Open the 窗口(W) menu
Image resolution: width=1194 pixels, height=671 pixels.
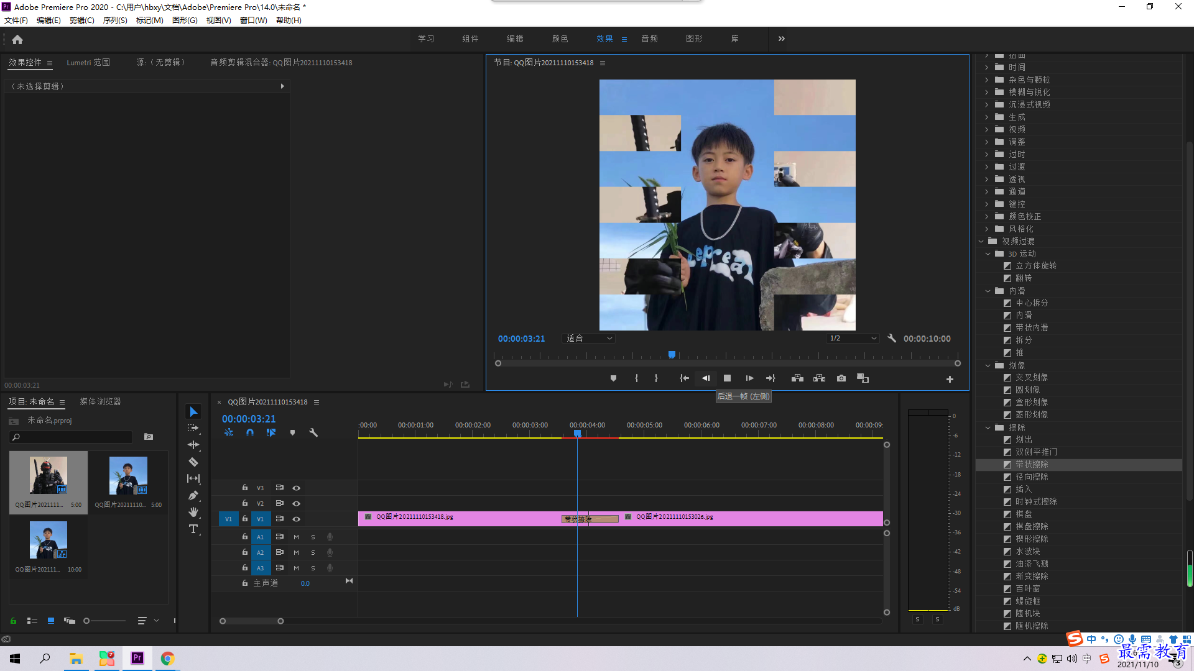253,21
